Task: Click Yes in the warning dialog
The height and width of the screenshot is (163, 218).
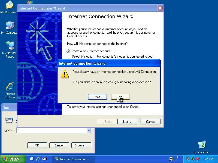Action: (x=98, y=97)
